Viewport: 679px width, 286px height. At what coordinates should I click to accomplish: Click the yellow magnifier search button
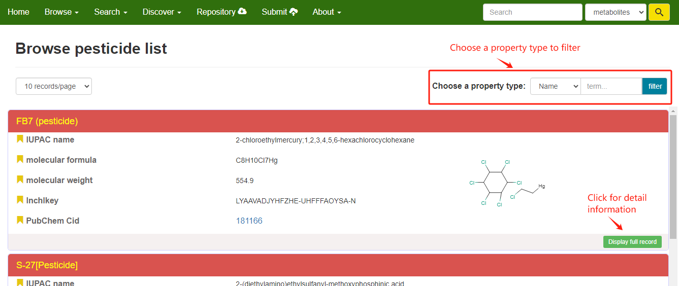pos(659,12)
